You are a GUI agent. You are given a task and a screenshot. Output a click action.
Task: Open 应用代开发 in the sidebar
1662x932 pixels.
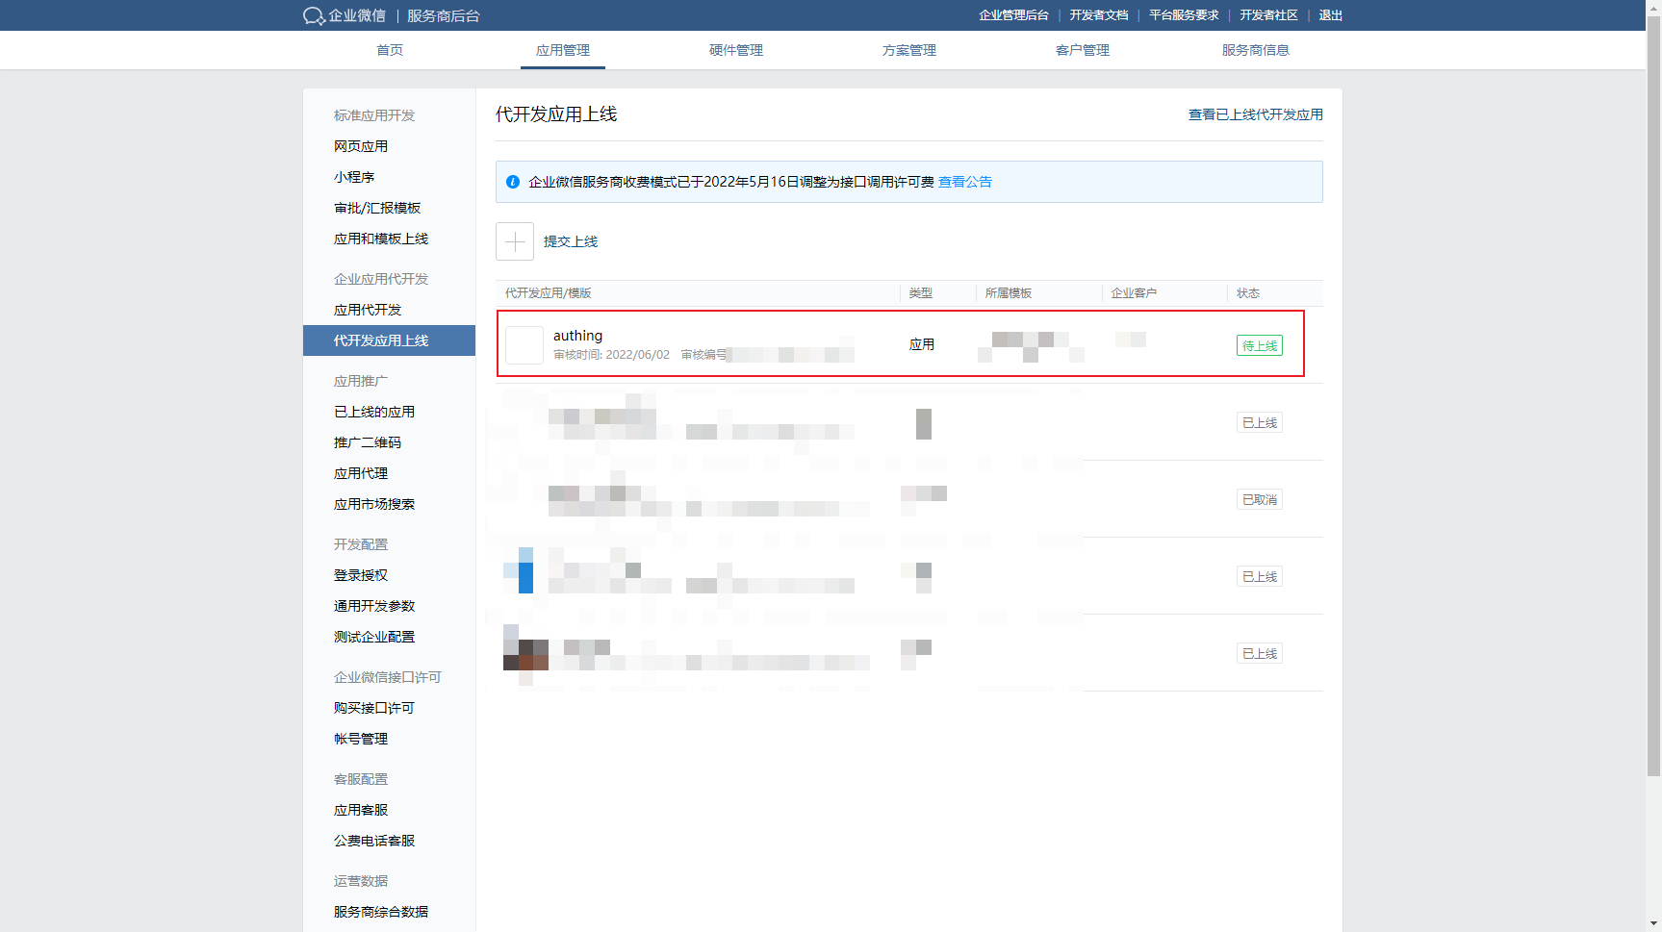(x=368, y=310)
